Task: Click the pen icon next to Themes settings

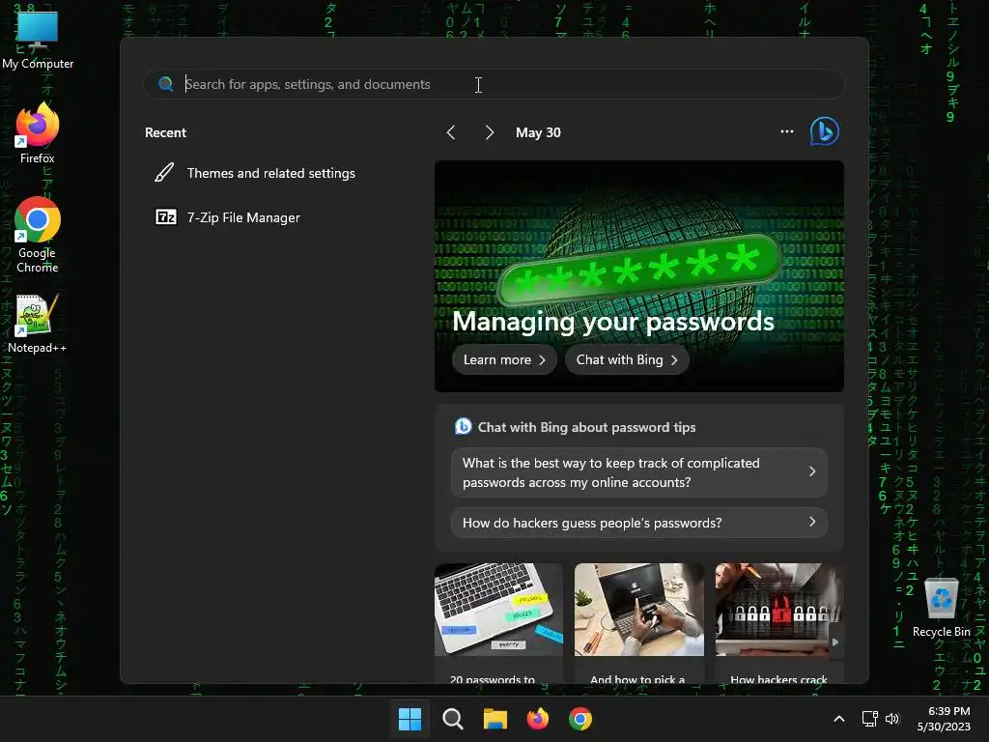Action: pos(164,173)
